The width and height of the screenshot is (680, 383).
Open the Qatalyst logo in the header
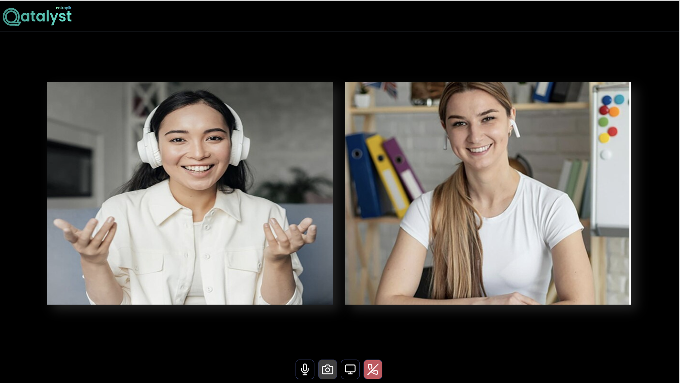pos(37,16)
